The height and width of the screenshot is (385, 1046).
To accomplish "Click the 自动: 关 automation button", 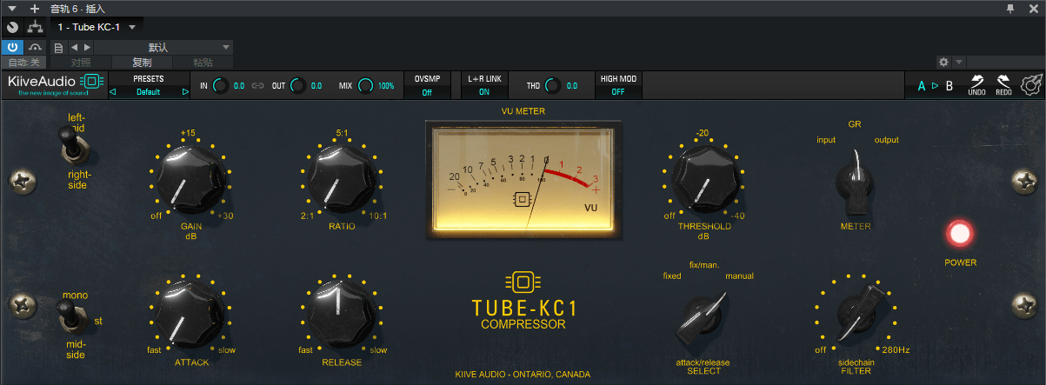I will [23, 63].
